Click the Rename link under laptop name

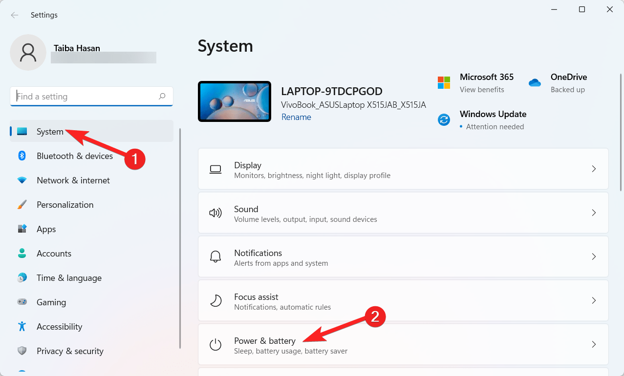click(x=296, y=117)
